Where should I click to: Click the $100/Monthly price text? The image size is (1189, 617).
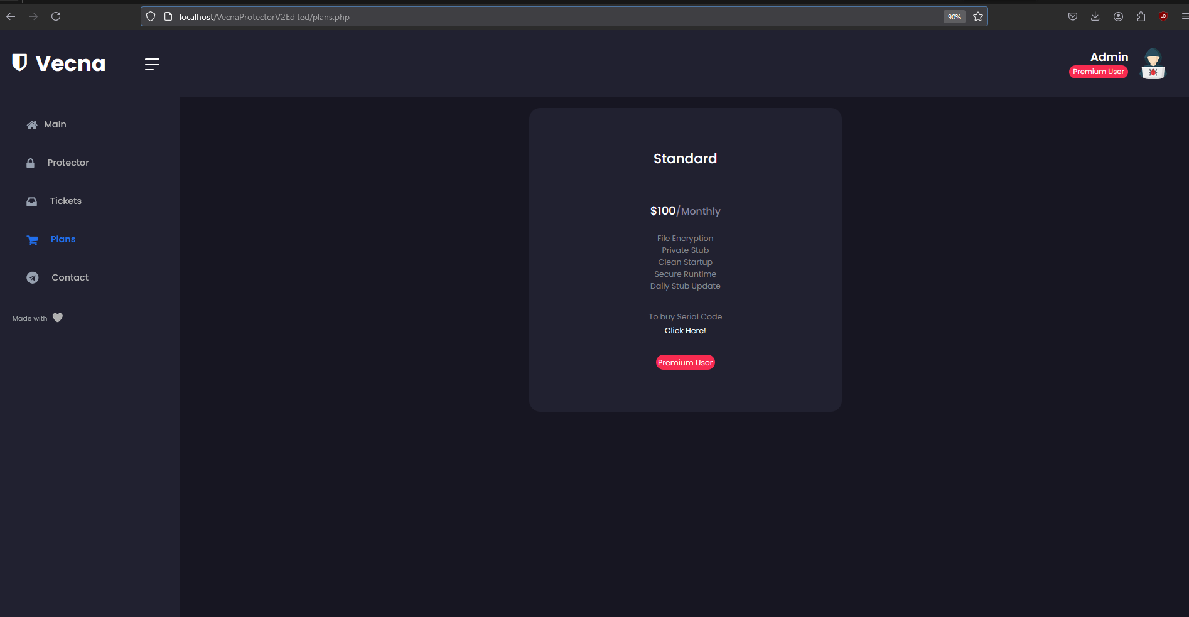685,211
